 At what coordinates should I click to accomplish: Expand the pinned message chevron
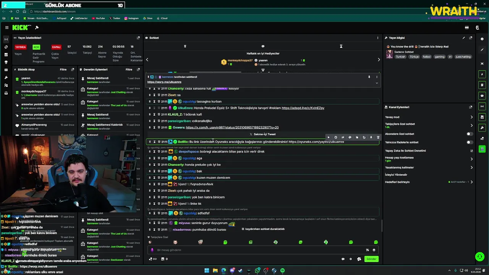[x=377, y=83]
